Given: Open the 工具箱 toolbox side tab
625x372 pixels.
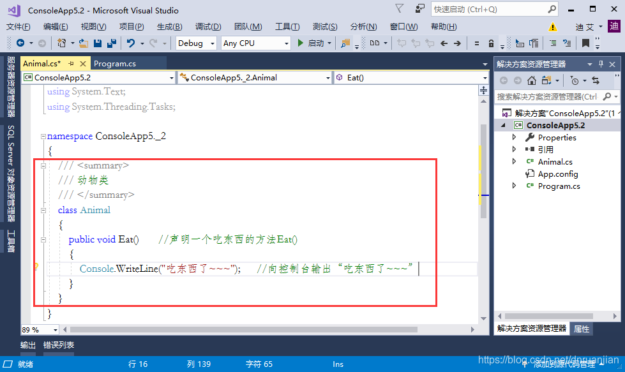Looking at the screenshot, I should 11,241.
